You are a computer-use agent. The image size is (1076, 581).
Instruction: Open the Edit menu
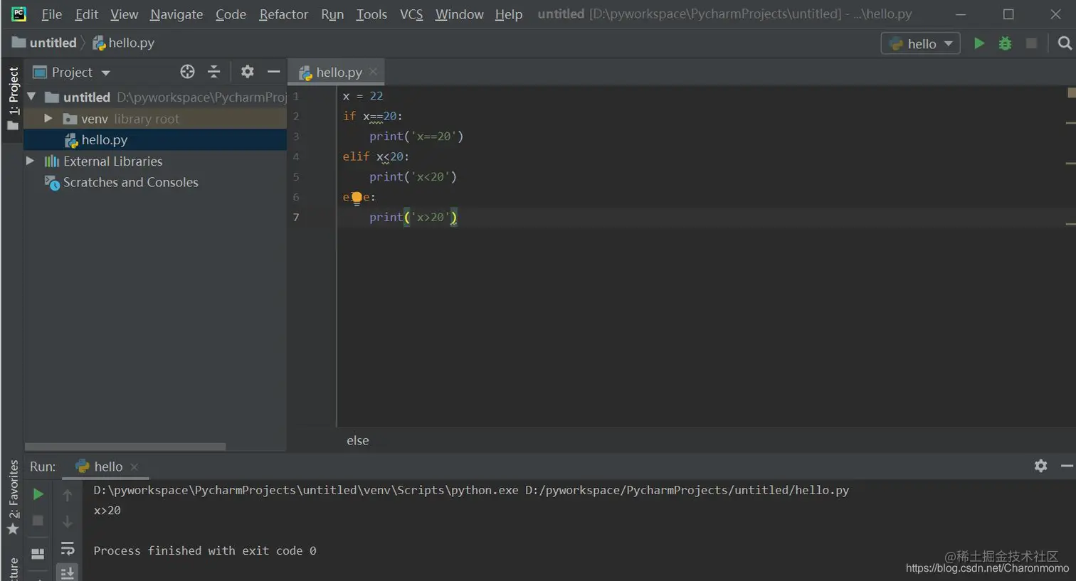point(87,14)
